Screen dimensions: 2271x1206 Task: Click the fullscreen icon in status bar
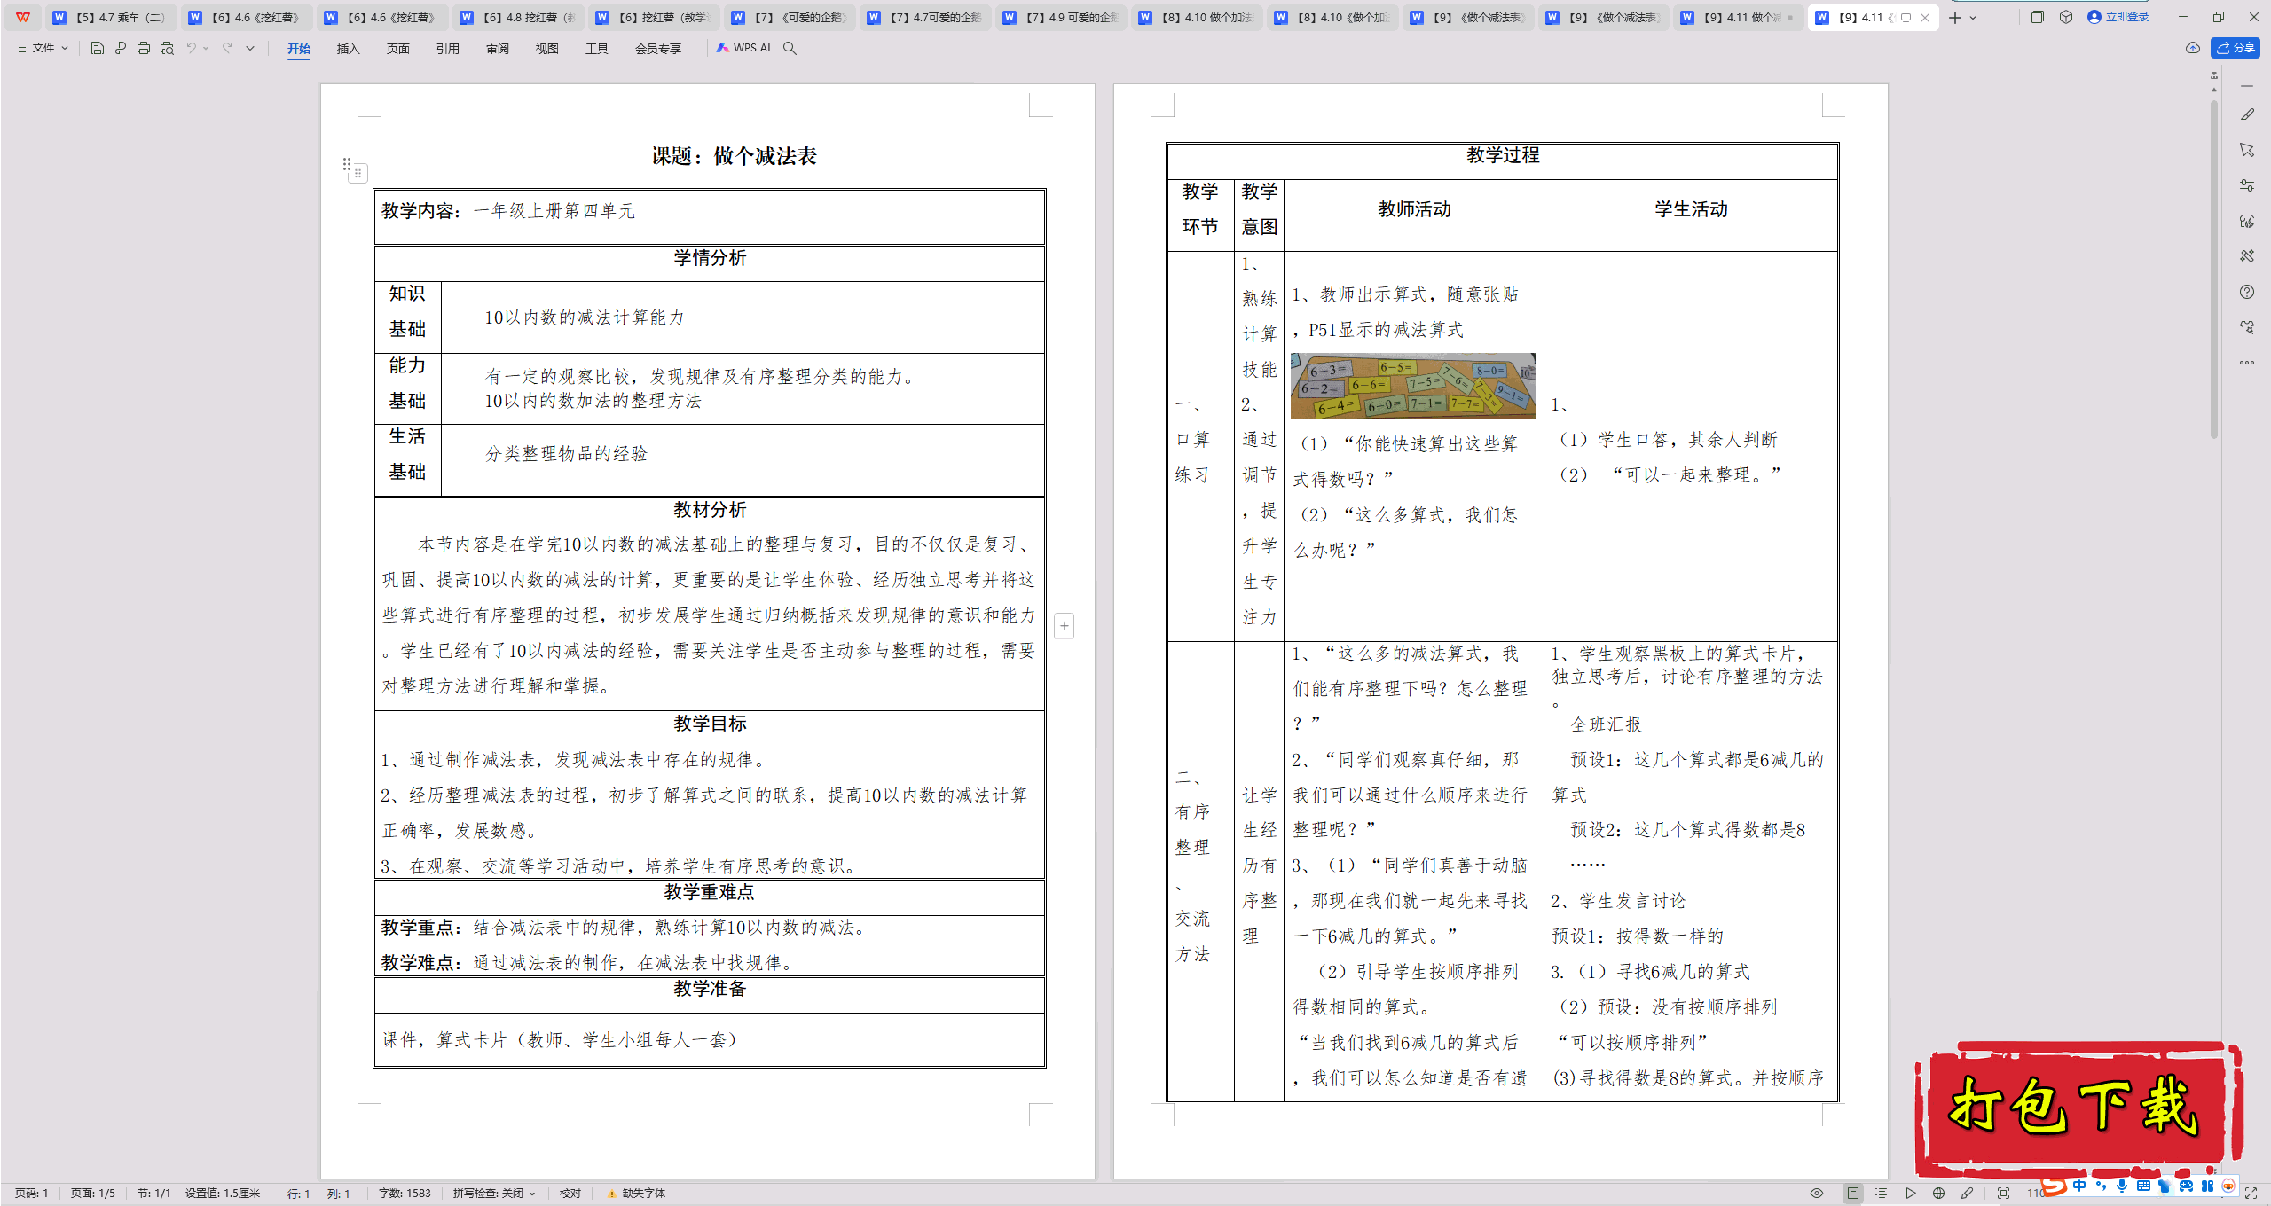click(2251, 1194)
